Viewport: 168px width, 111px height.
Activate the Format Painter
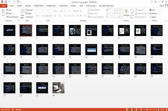12,17
